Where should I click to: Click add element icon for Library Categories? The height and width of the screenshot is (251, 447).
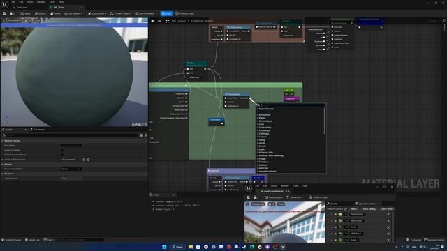click(x=84, y=160)
